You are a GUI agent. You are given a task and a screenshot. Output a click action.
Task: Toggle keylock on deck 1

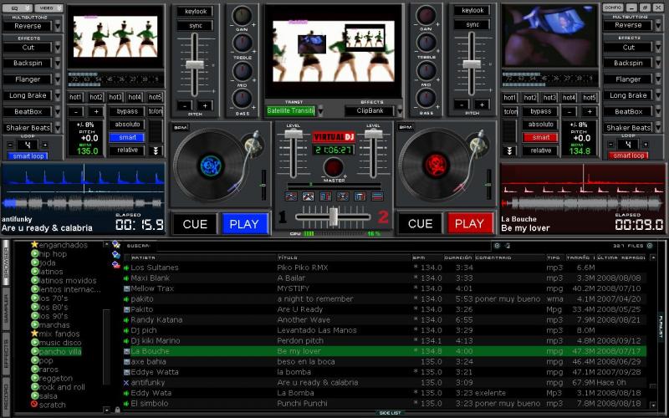[196, 12]
